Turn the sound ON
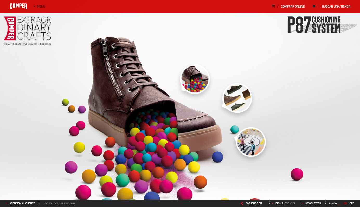The width and height of the screenshot is (360, 207). (345, 203)
